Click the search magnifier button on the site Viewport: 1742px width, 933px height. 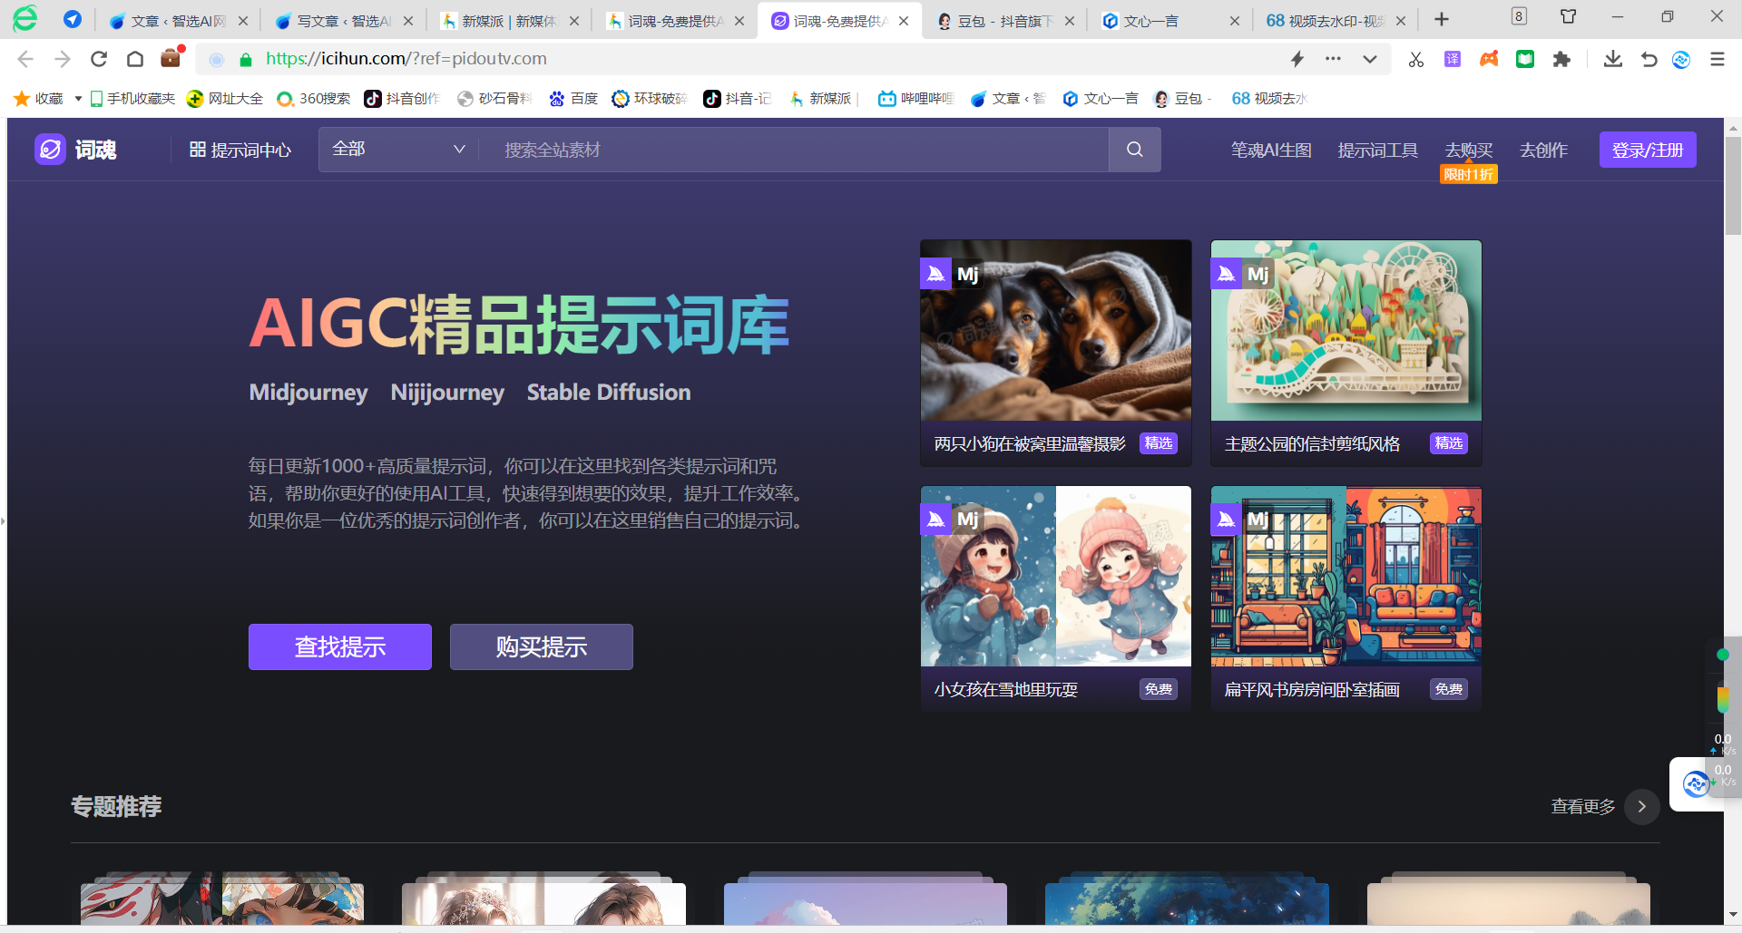pyautogui.click(x=1134, y=149)
